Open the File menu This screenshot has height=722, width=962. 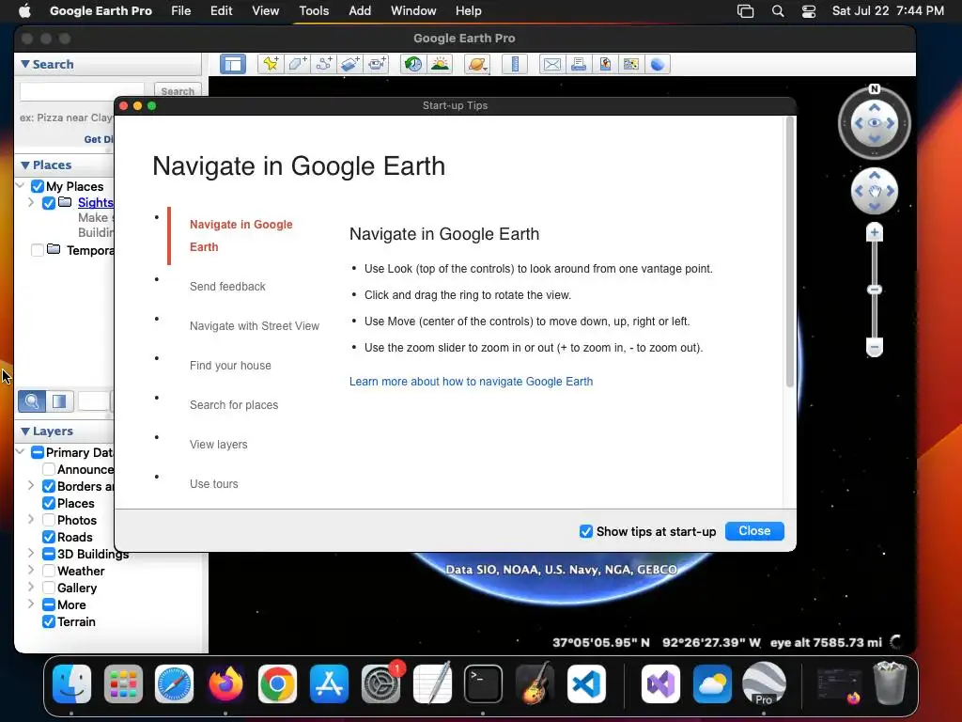click(x=181, y=11)
